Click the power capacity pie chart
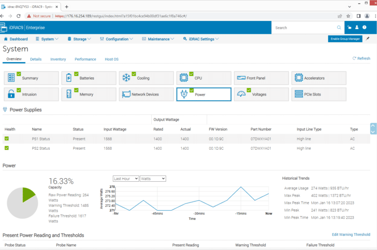The width and height of the screenshot is (377, 250). tap(22, 203)
